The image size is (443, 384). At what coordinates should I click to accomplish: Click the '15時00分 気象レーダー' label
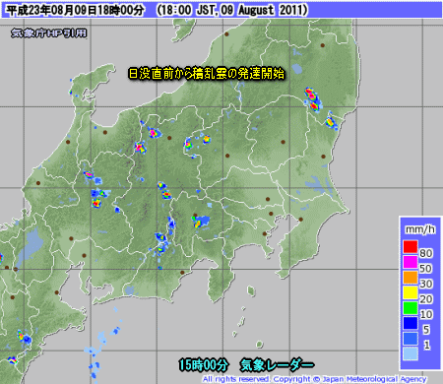coord(246,364)
